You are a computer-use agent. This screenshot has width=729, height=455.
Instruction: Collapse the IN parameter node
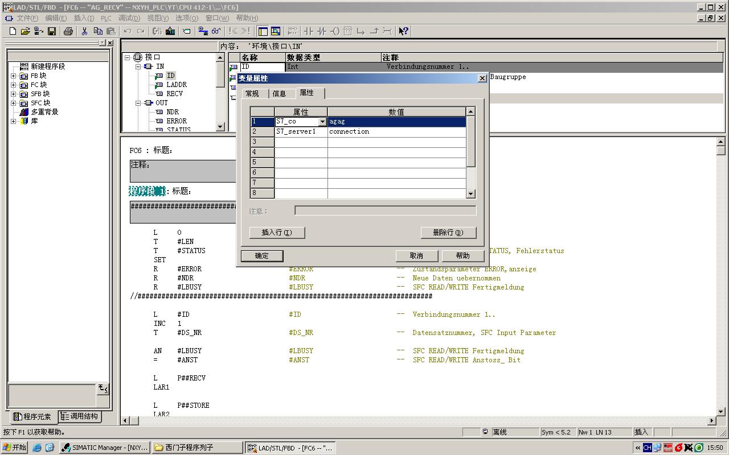pos(138,67)
